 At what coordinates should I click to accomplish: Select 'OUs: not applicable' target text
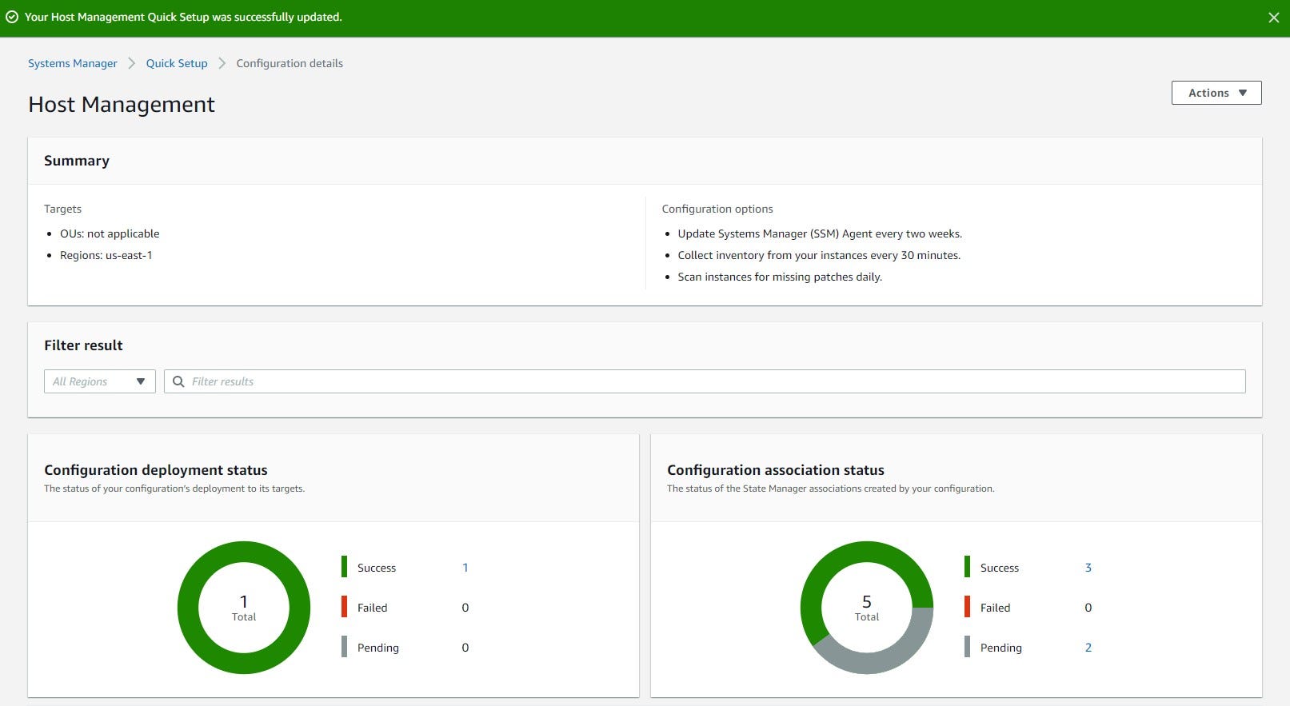tap(110, 233)
